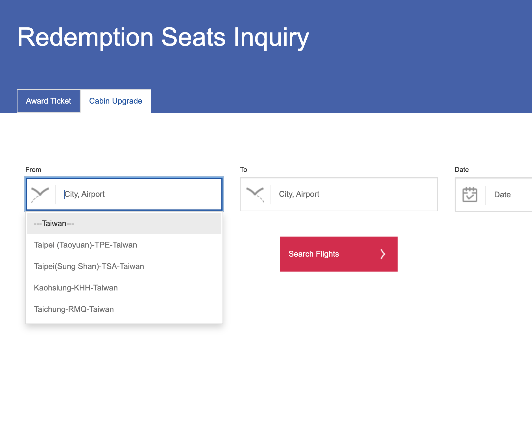
Task: Select Kaohsiung-KHH-Taiwan as departure
Action: pos(76,288)
